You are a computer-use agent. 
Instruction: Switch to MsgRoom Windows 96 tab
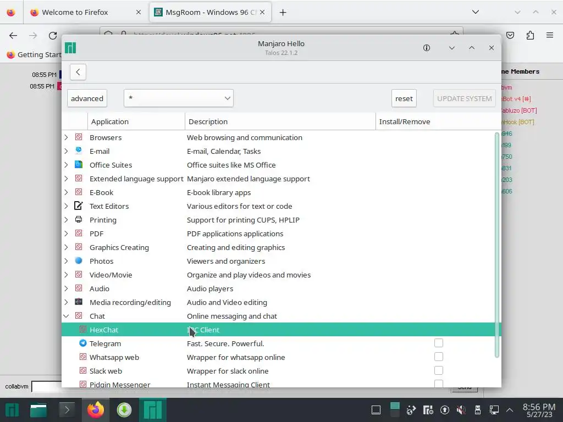coord(210,12)
